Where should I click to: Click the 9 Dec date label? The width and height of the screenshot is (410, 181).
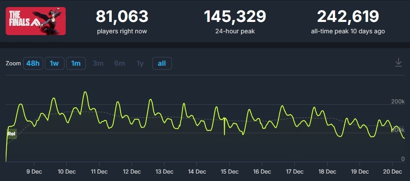coord(34,171)
